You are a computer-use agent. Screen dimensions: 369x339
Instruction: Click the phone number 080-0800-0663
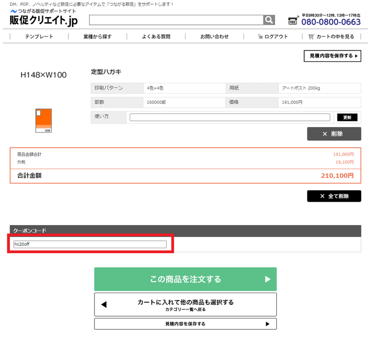coord(331,22)
